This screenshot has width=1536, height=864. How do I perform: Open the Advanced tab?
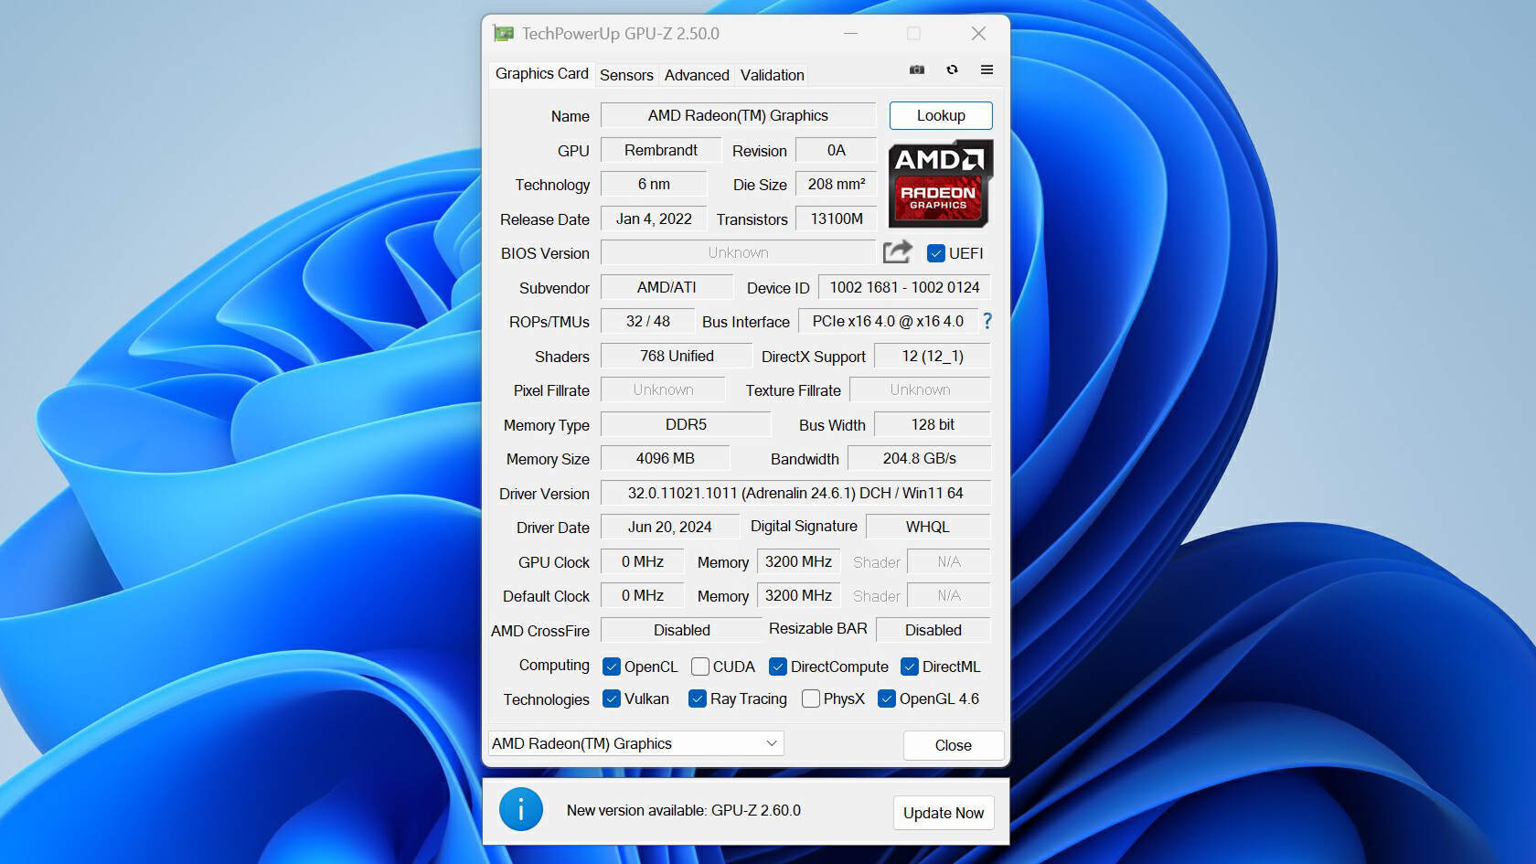click(697, 75)
